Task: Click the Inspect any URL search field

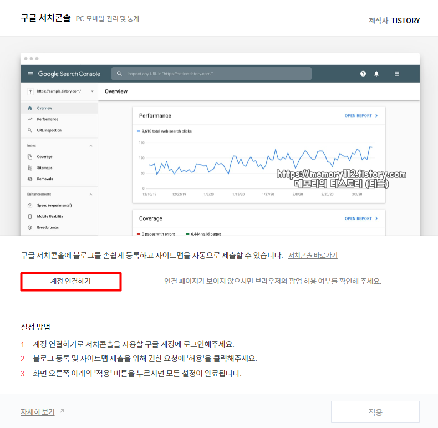Action: click(211, 74)
